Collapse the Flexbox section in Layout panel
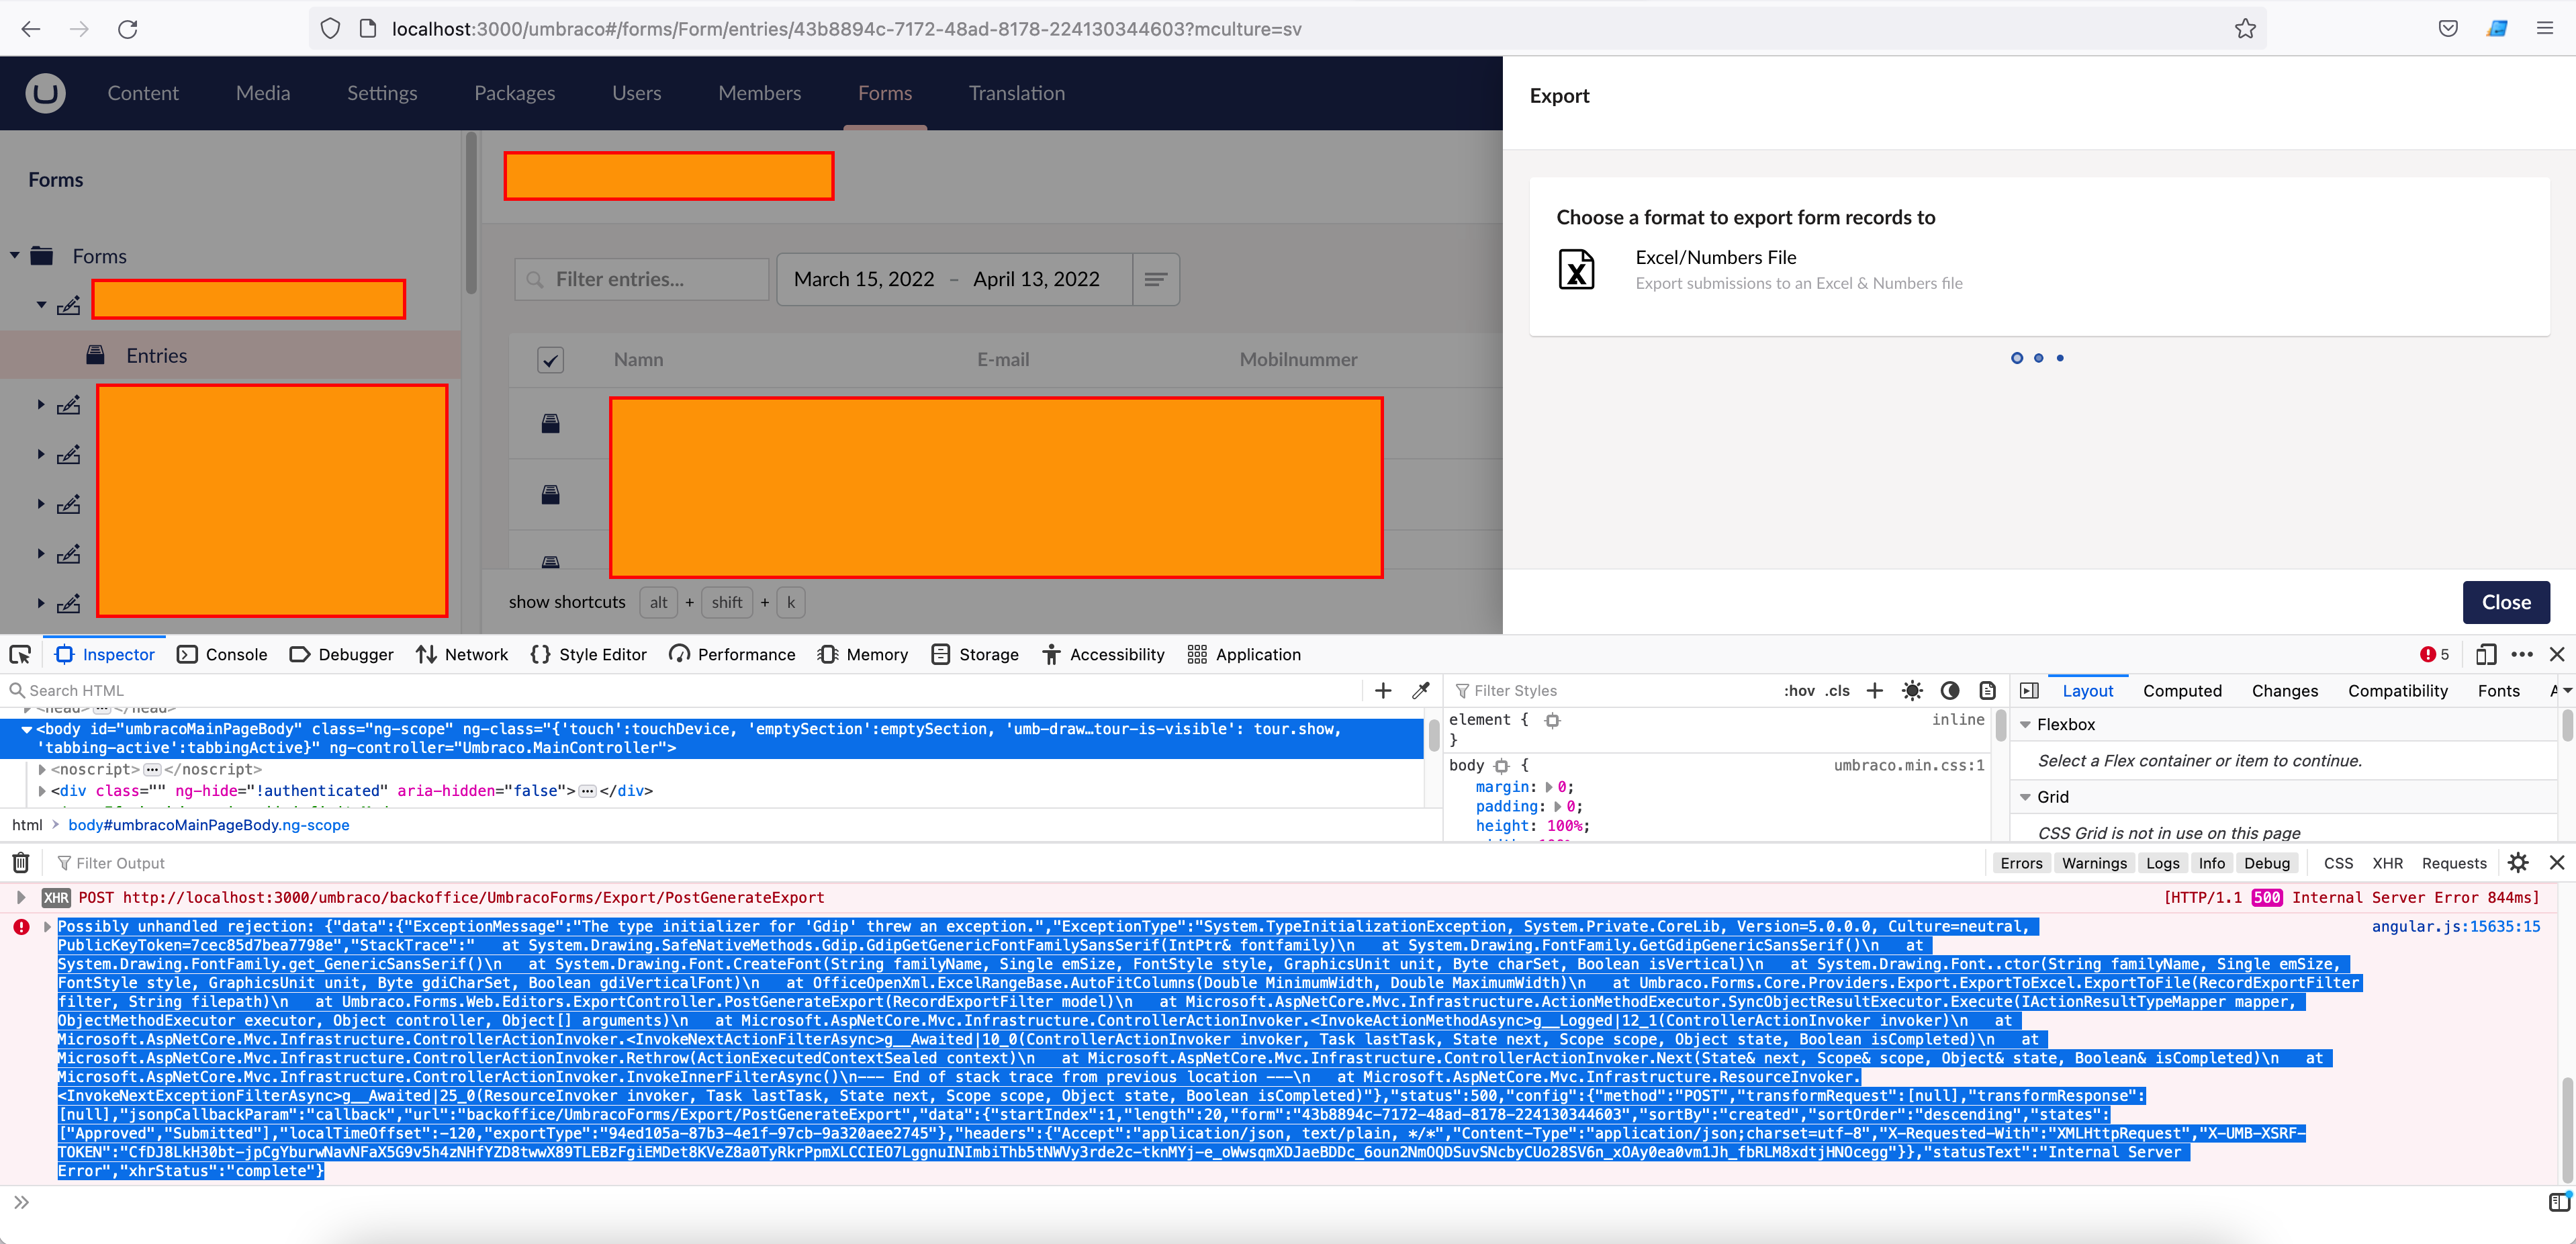This screenshot has width=2576, height=1244. (2026, 724)
